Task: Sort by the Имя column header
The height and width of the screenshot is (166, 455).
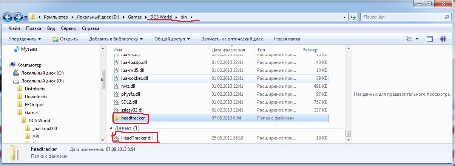Action: click(161, 50)
